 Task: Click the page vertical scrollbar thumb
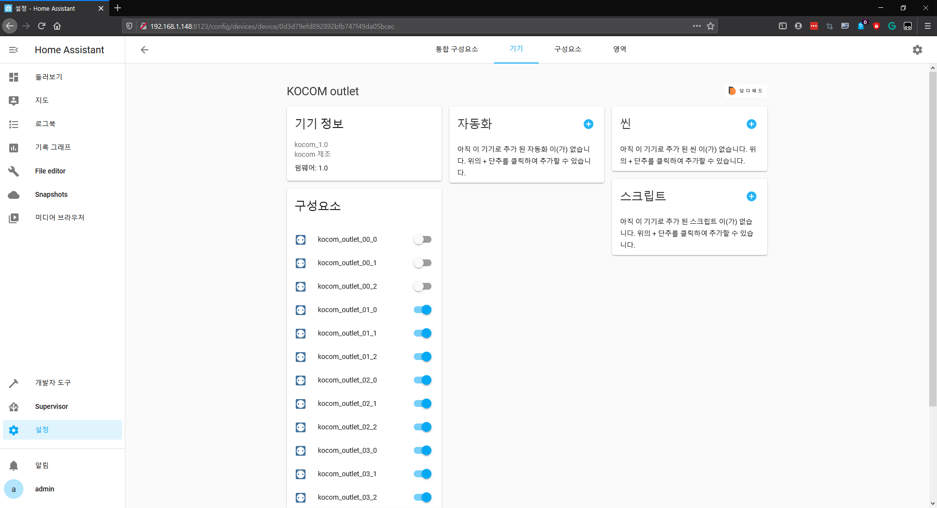pyautogui.click(x=933, y=239)
